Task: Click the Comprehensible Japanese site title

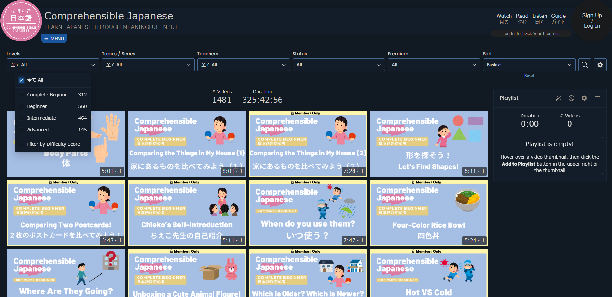Action: (x=109, y=16)
